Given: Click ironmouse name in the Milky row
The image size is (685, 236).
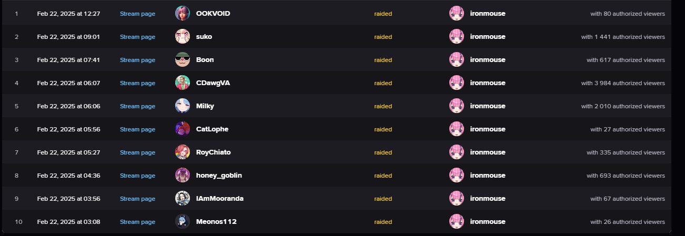Looking at the screenshot, I should [x=487, y=106].
